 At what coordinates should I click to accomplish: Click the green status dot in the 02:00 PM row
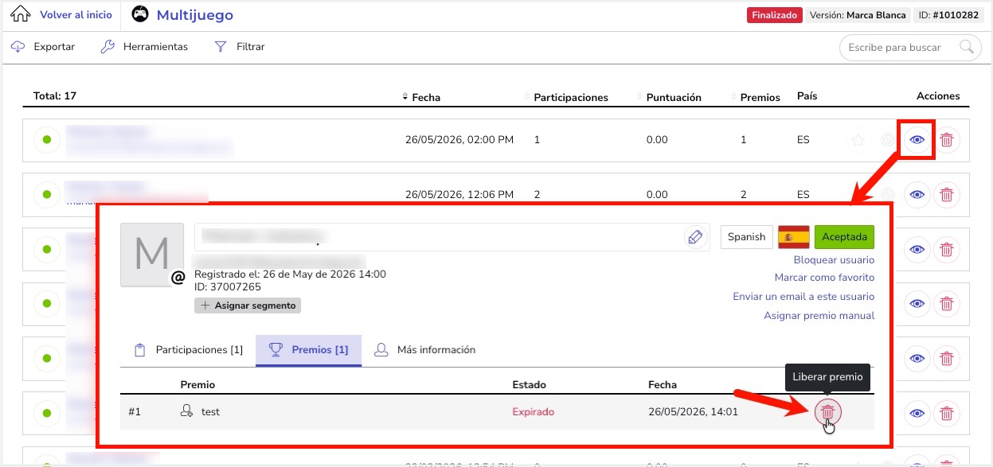(x=46, y=140)
